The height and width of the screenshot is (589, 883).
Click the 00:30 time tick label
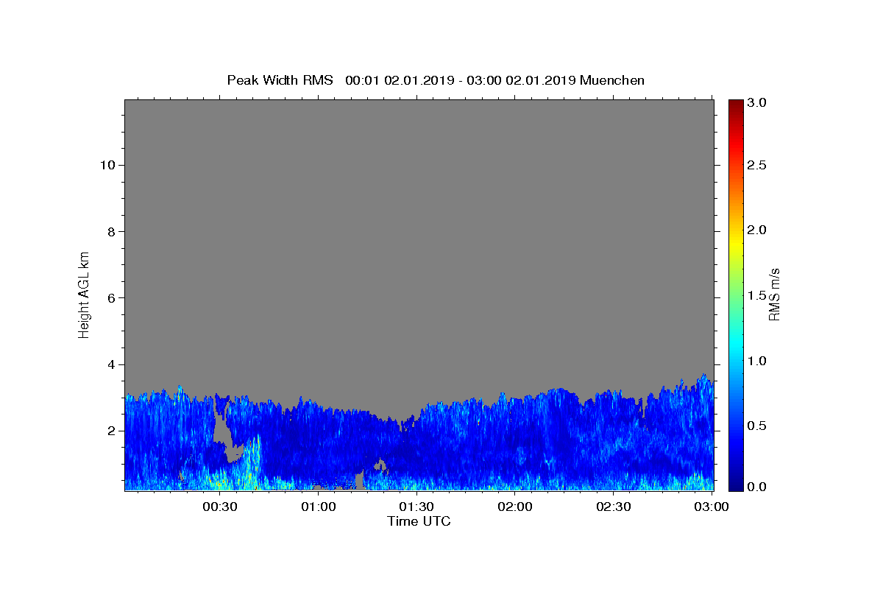pos(219,507)
